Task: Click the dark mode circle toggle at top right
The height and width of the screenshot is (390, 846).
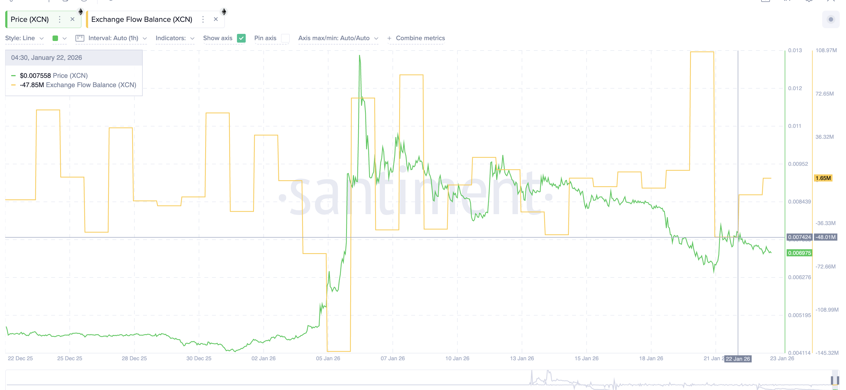Action: 831,19
